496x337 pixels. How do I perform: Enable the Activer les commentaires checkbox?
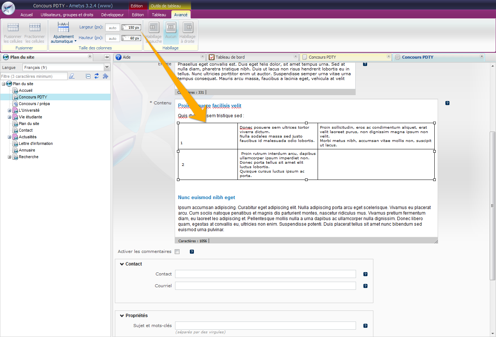[x=177, y=252]
